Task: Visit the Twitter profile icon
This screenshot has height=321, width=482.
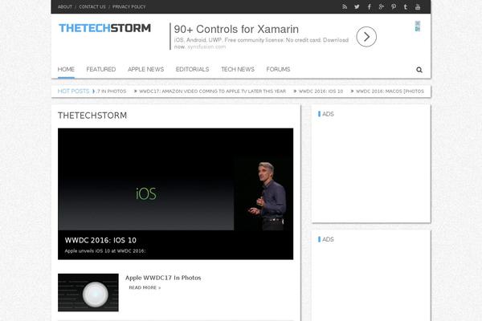Action: click(x=357, y=6)
